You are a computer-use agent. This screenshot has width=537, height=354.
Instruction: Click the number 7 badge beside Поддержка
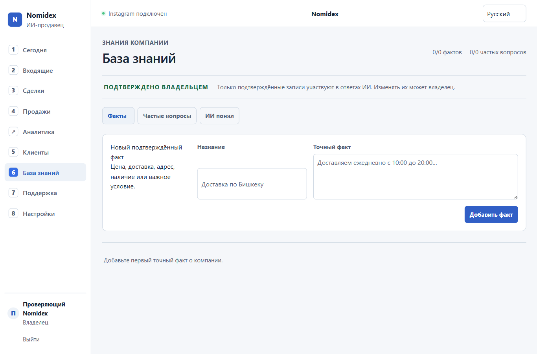pos(13,193)
